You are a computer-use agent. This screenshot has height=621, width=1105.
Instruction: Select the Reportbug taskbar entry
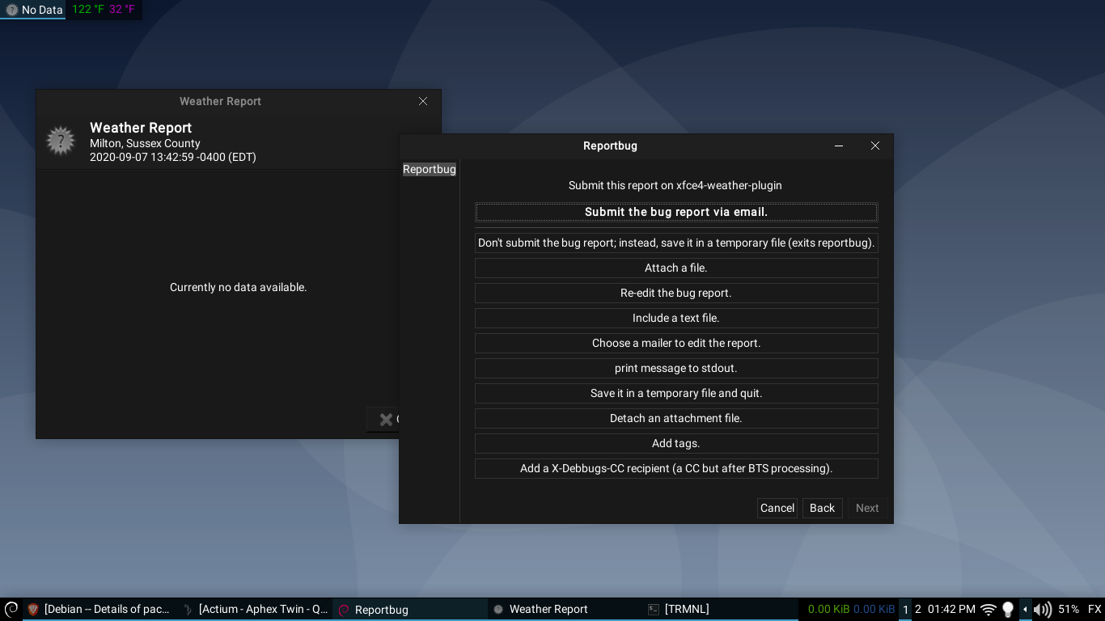pyautogui.click(x=410, y=609)
